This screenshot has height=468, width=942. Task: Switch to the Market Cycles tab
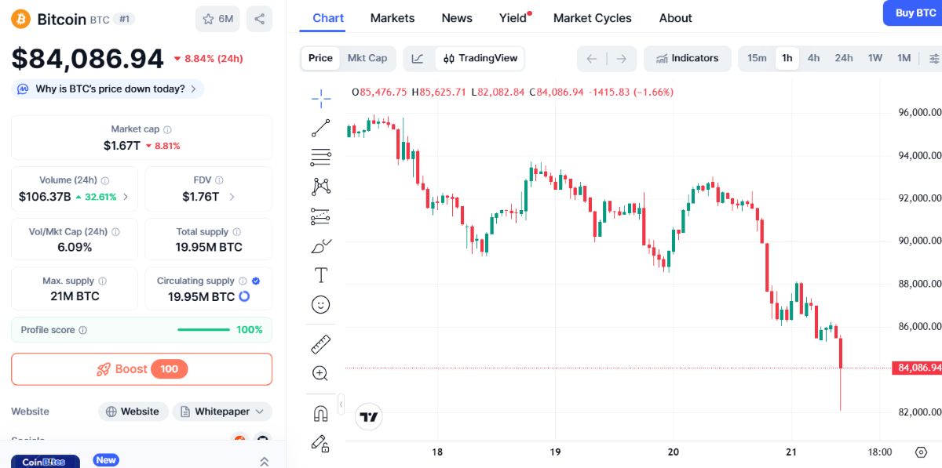coord(592,18)
